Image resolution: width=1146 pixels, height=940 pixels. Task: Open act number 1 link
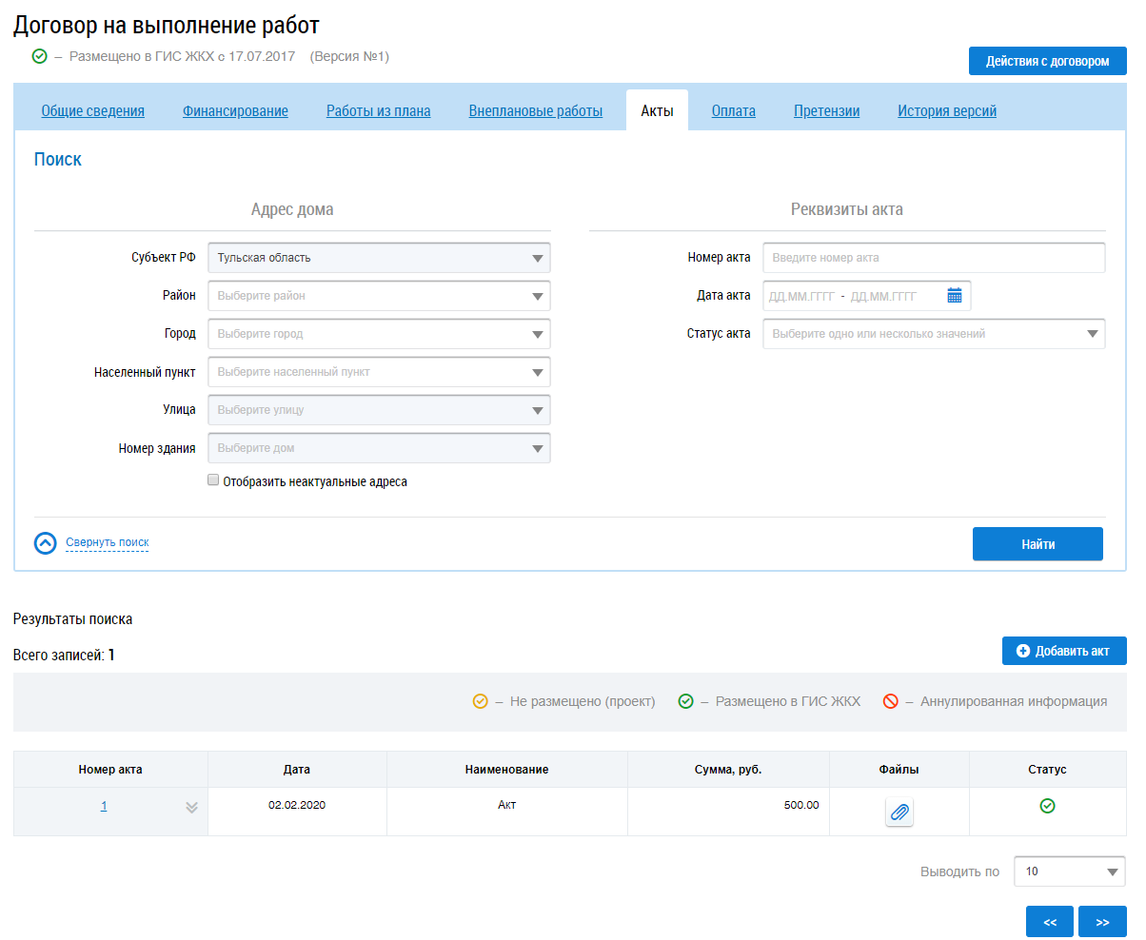[x=104, y=806]
